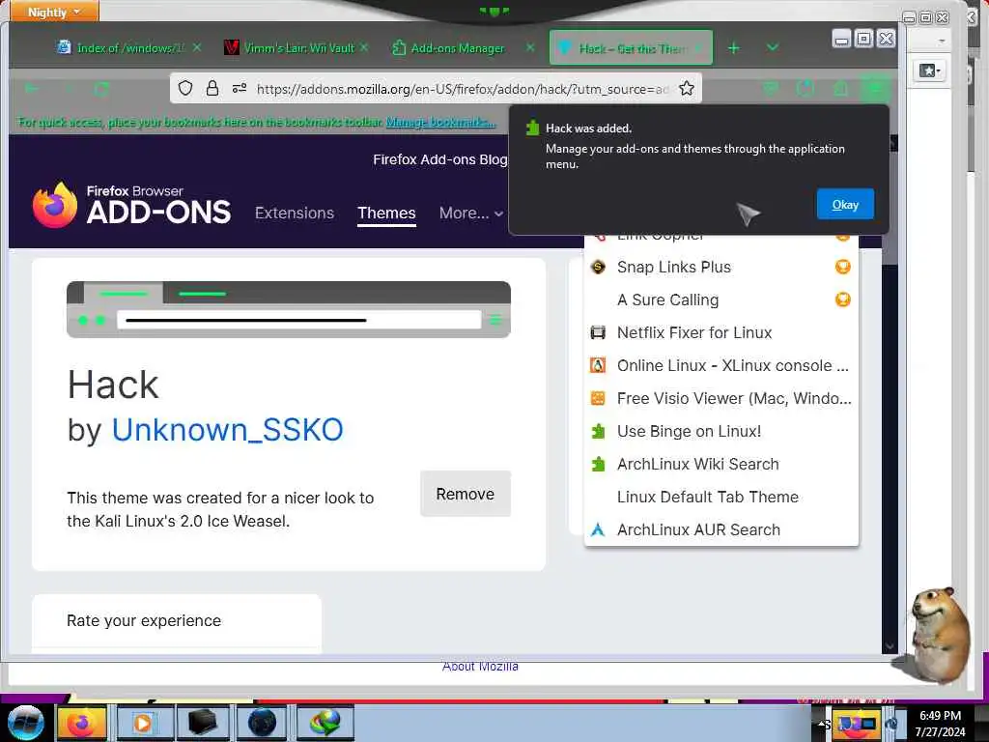The height and width of the screenshot is (742, 989).
Task: Select Linux Default Tab Theme suggestion
Action: point(721,497)
